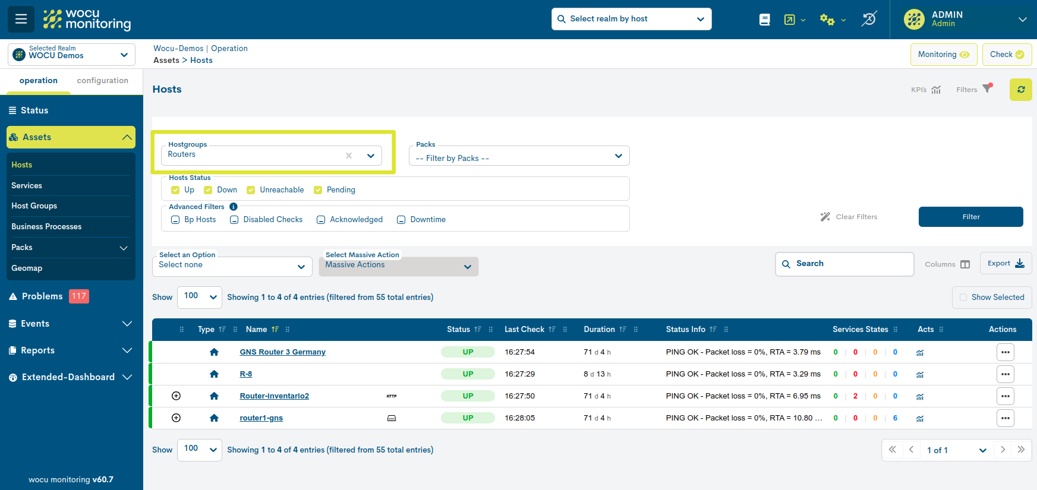Open the documentation book icon

click(x=765, y=20)
